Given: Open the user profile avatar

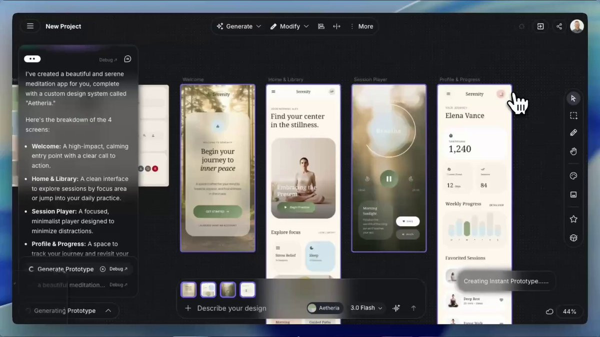Looking at the screenshot, I should [x=577, y=26].
